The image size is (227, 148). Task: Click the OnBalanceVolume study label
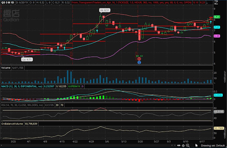pos(12,124)
